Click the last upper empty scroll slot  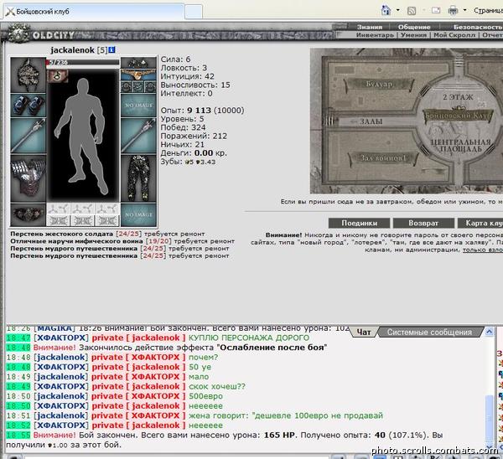coord(106,209)
